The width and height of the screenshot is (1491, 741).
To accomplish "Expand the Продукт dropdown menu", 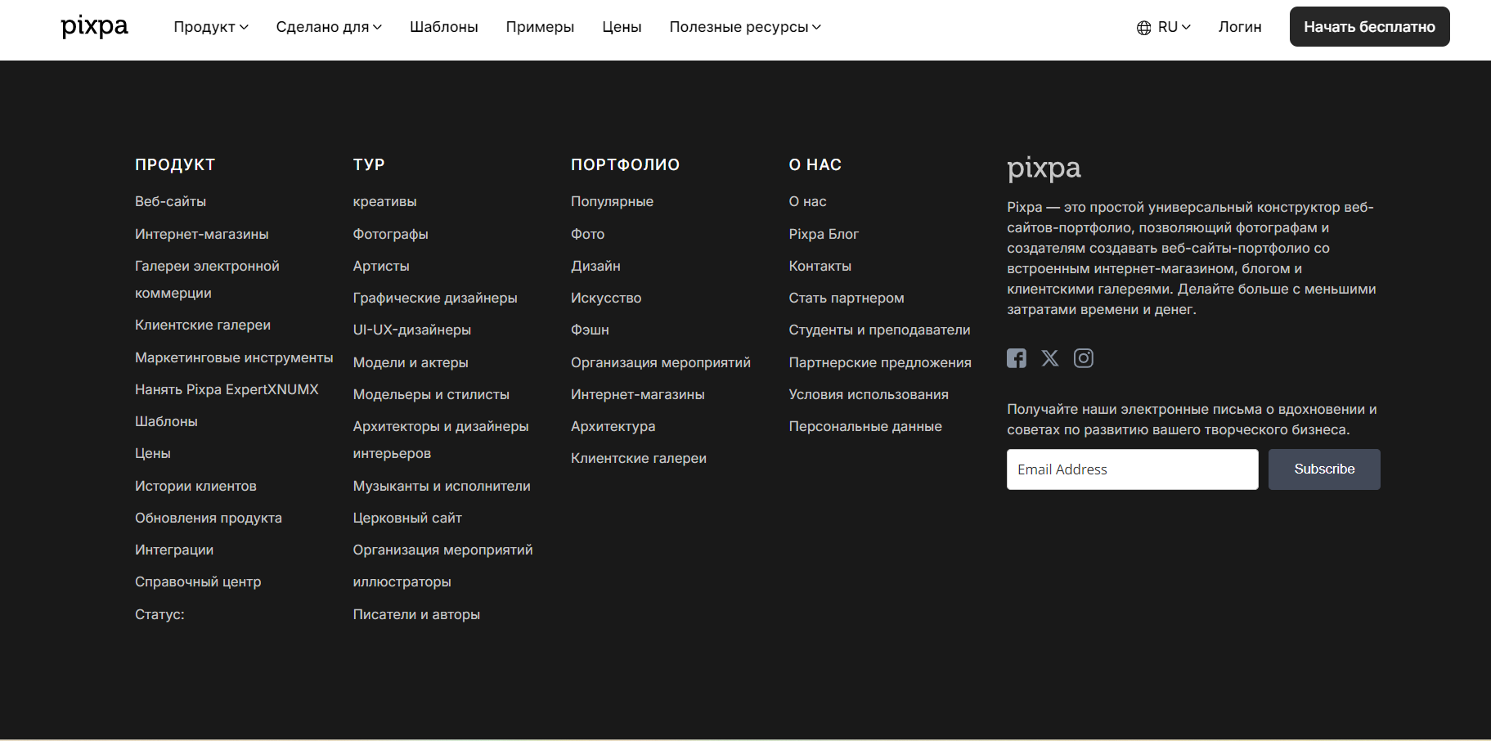I will pos(210,27).
